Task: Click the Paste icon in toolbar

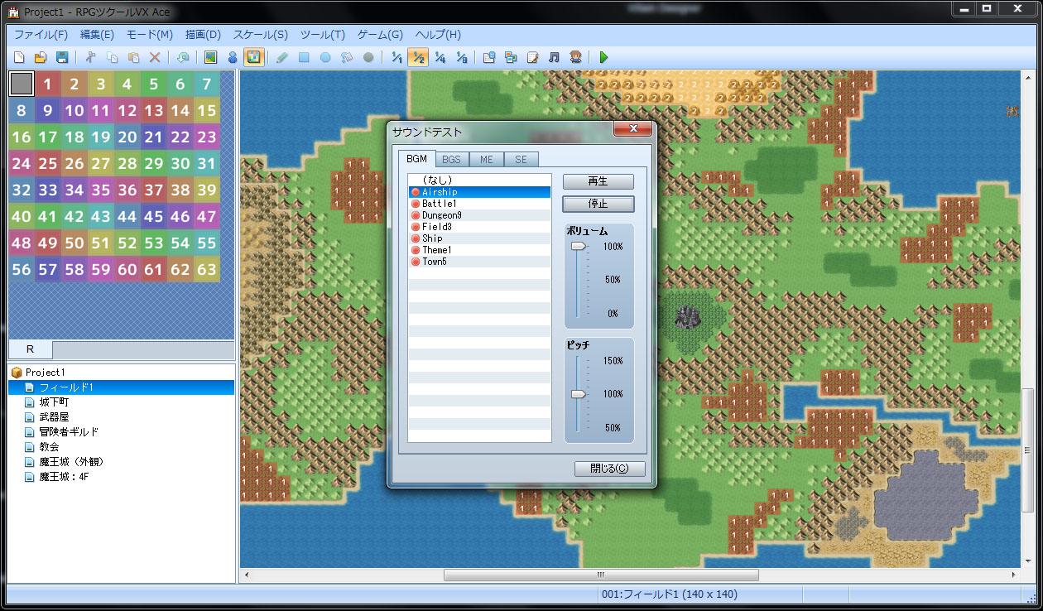Action: 133,58
